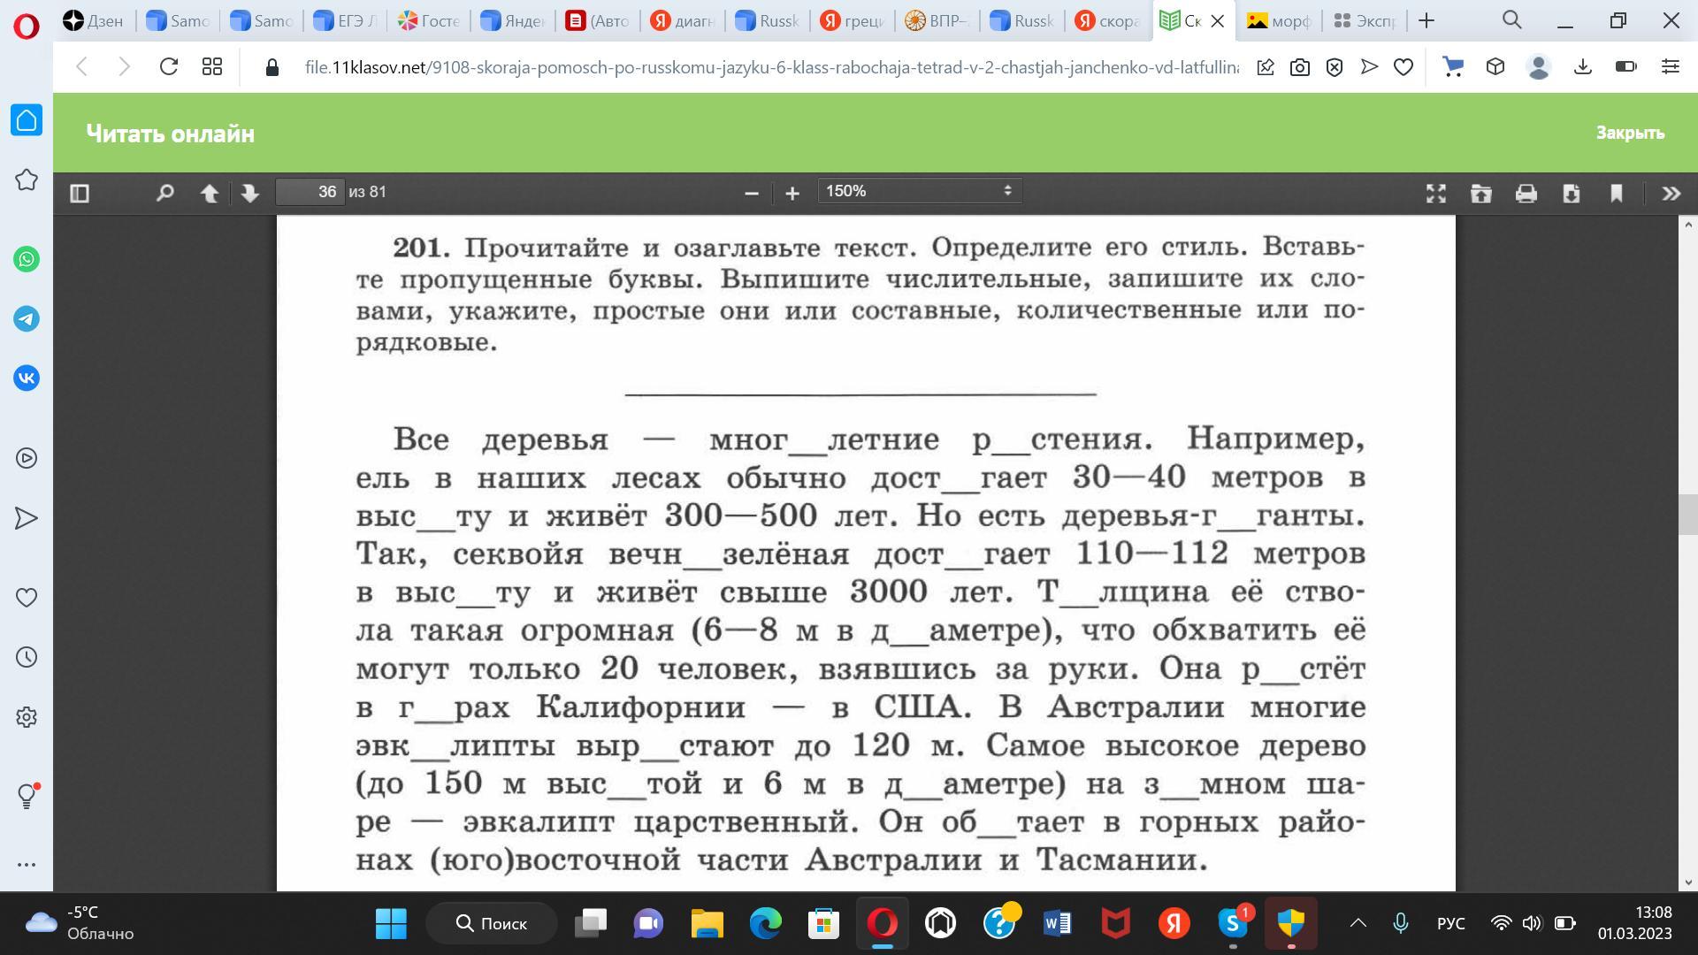Click the Закрыть link
Screen dimensions: 1698x955
(1630, 133)
